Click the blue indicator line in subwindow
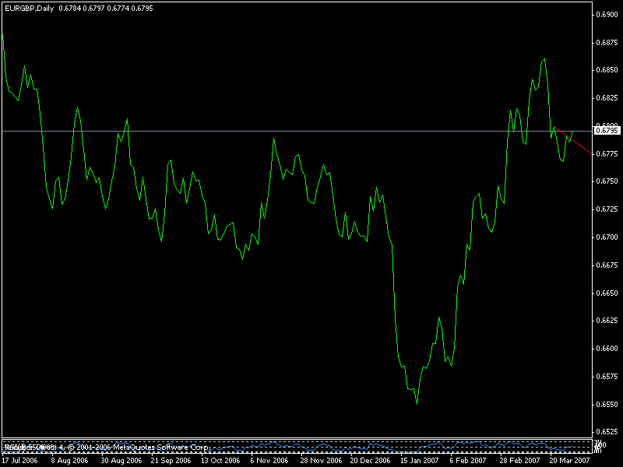Image resolution: width=623 pixels, height=467 pixels. coord(374,446)
